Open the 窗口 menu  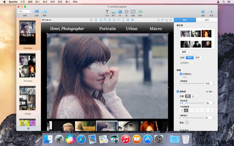(68, 2)
